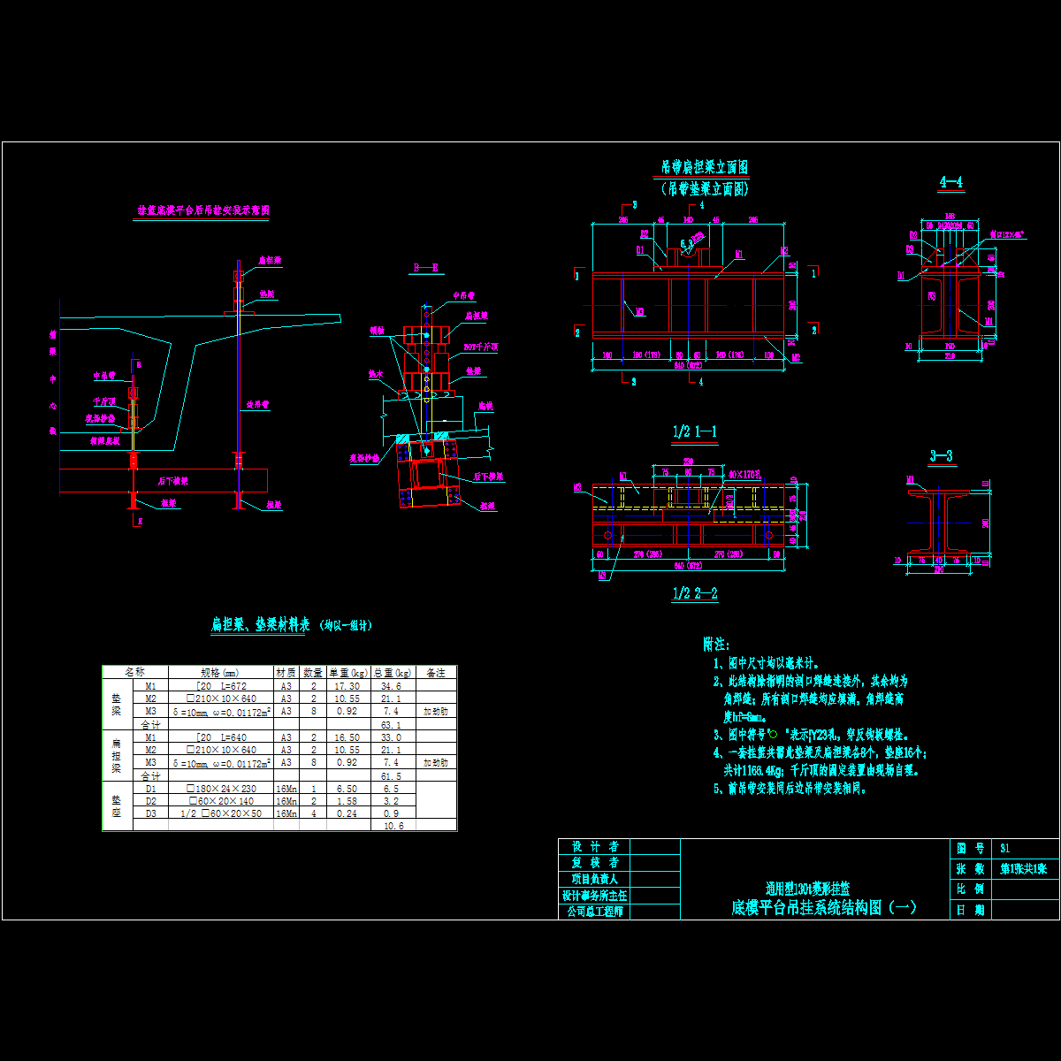The width and height of the screenshot is (1061, 1061).
Task: Click the group label '垫座' in the table
Action: (x=117, y=805)
